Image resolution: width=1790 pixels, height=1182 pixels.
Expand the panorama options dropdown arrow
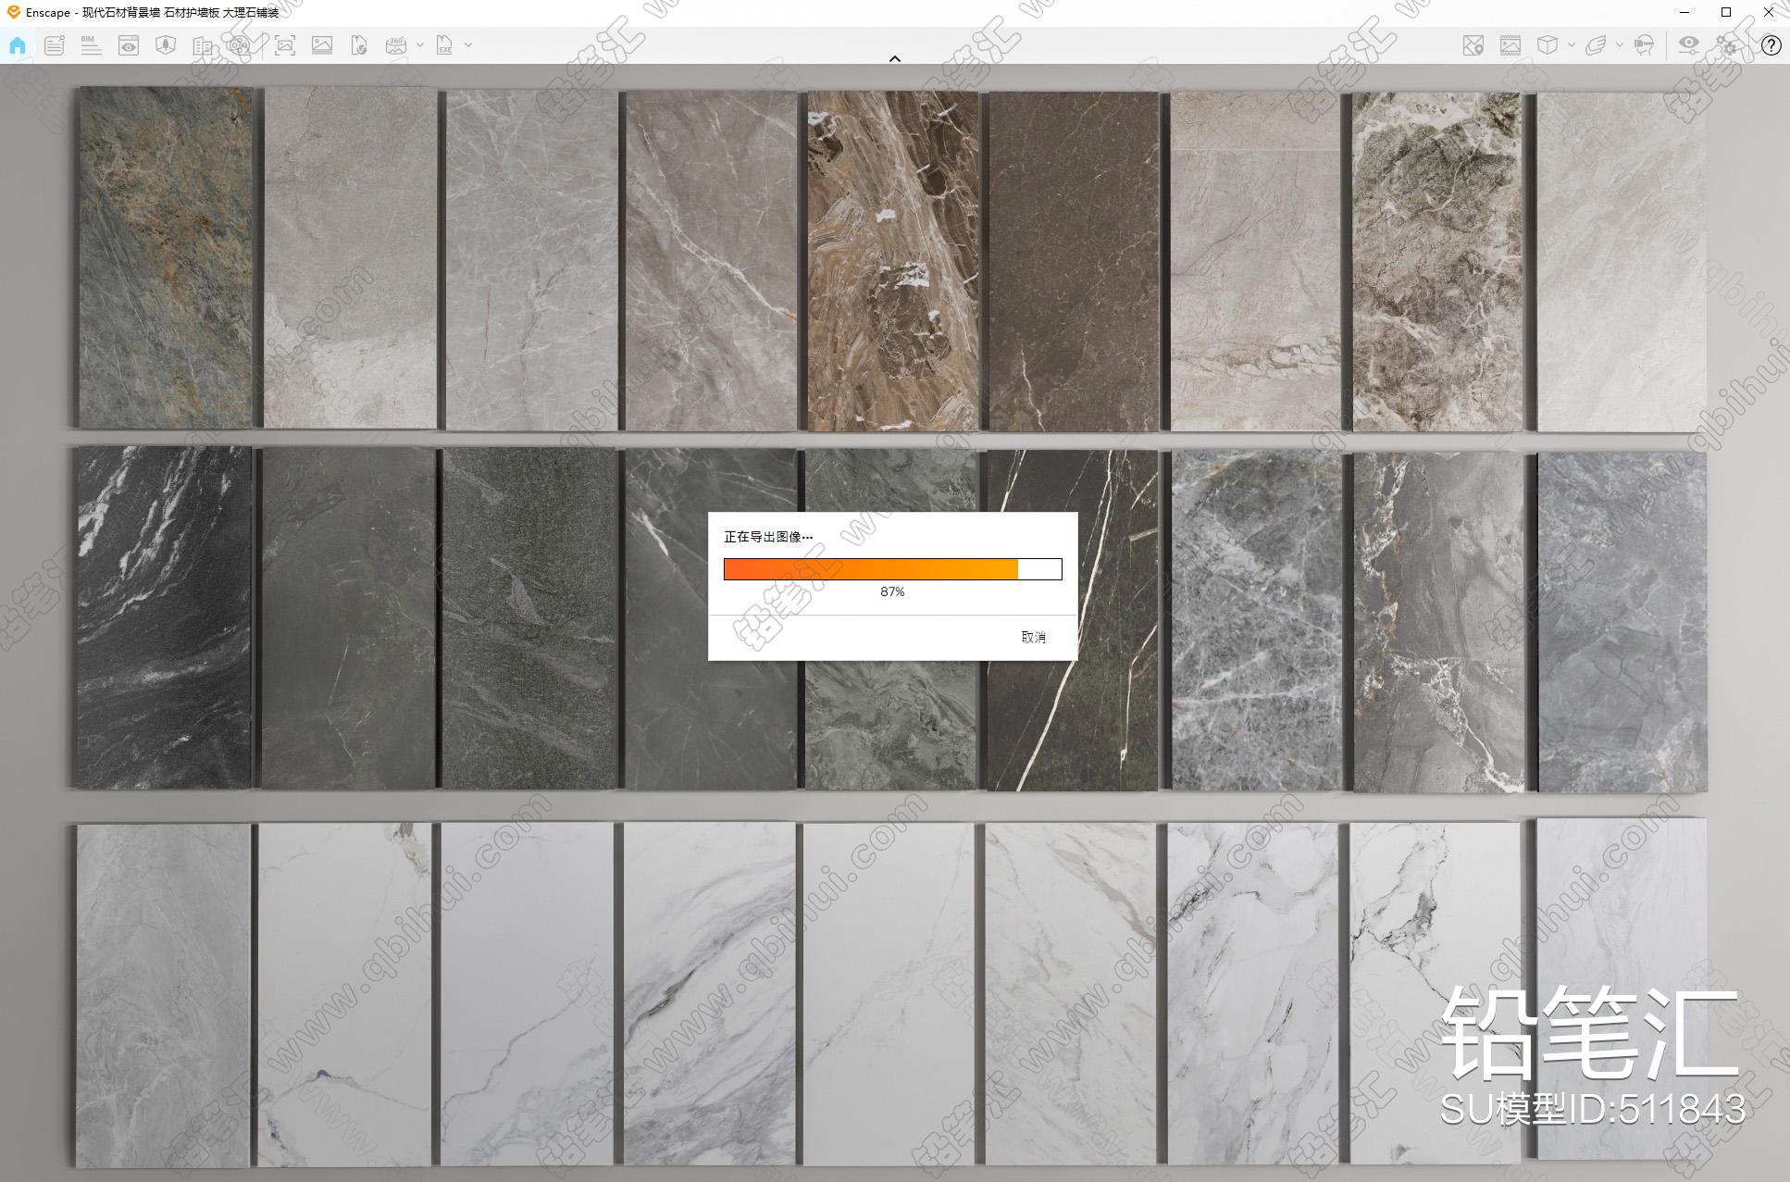420,44
